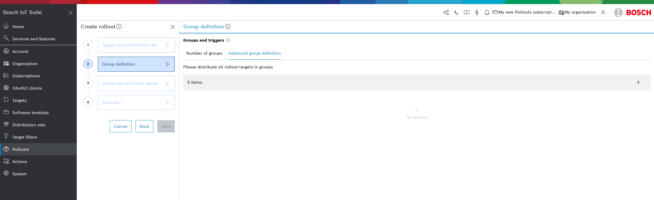Select Advanced group definition tab

[x=254, y=53]
